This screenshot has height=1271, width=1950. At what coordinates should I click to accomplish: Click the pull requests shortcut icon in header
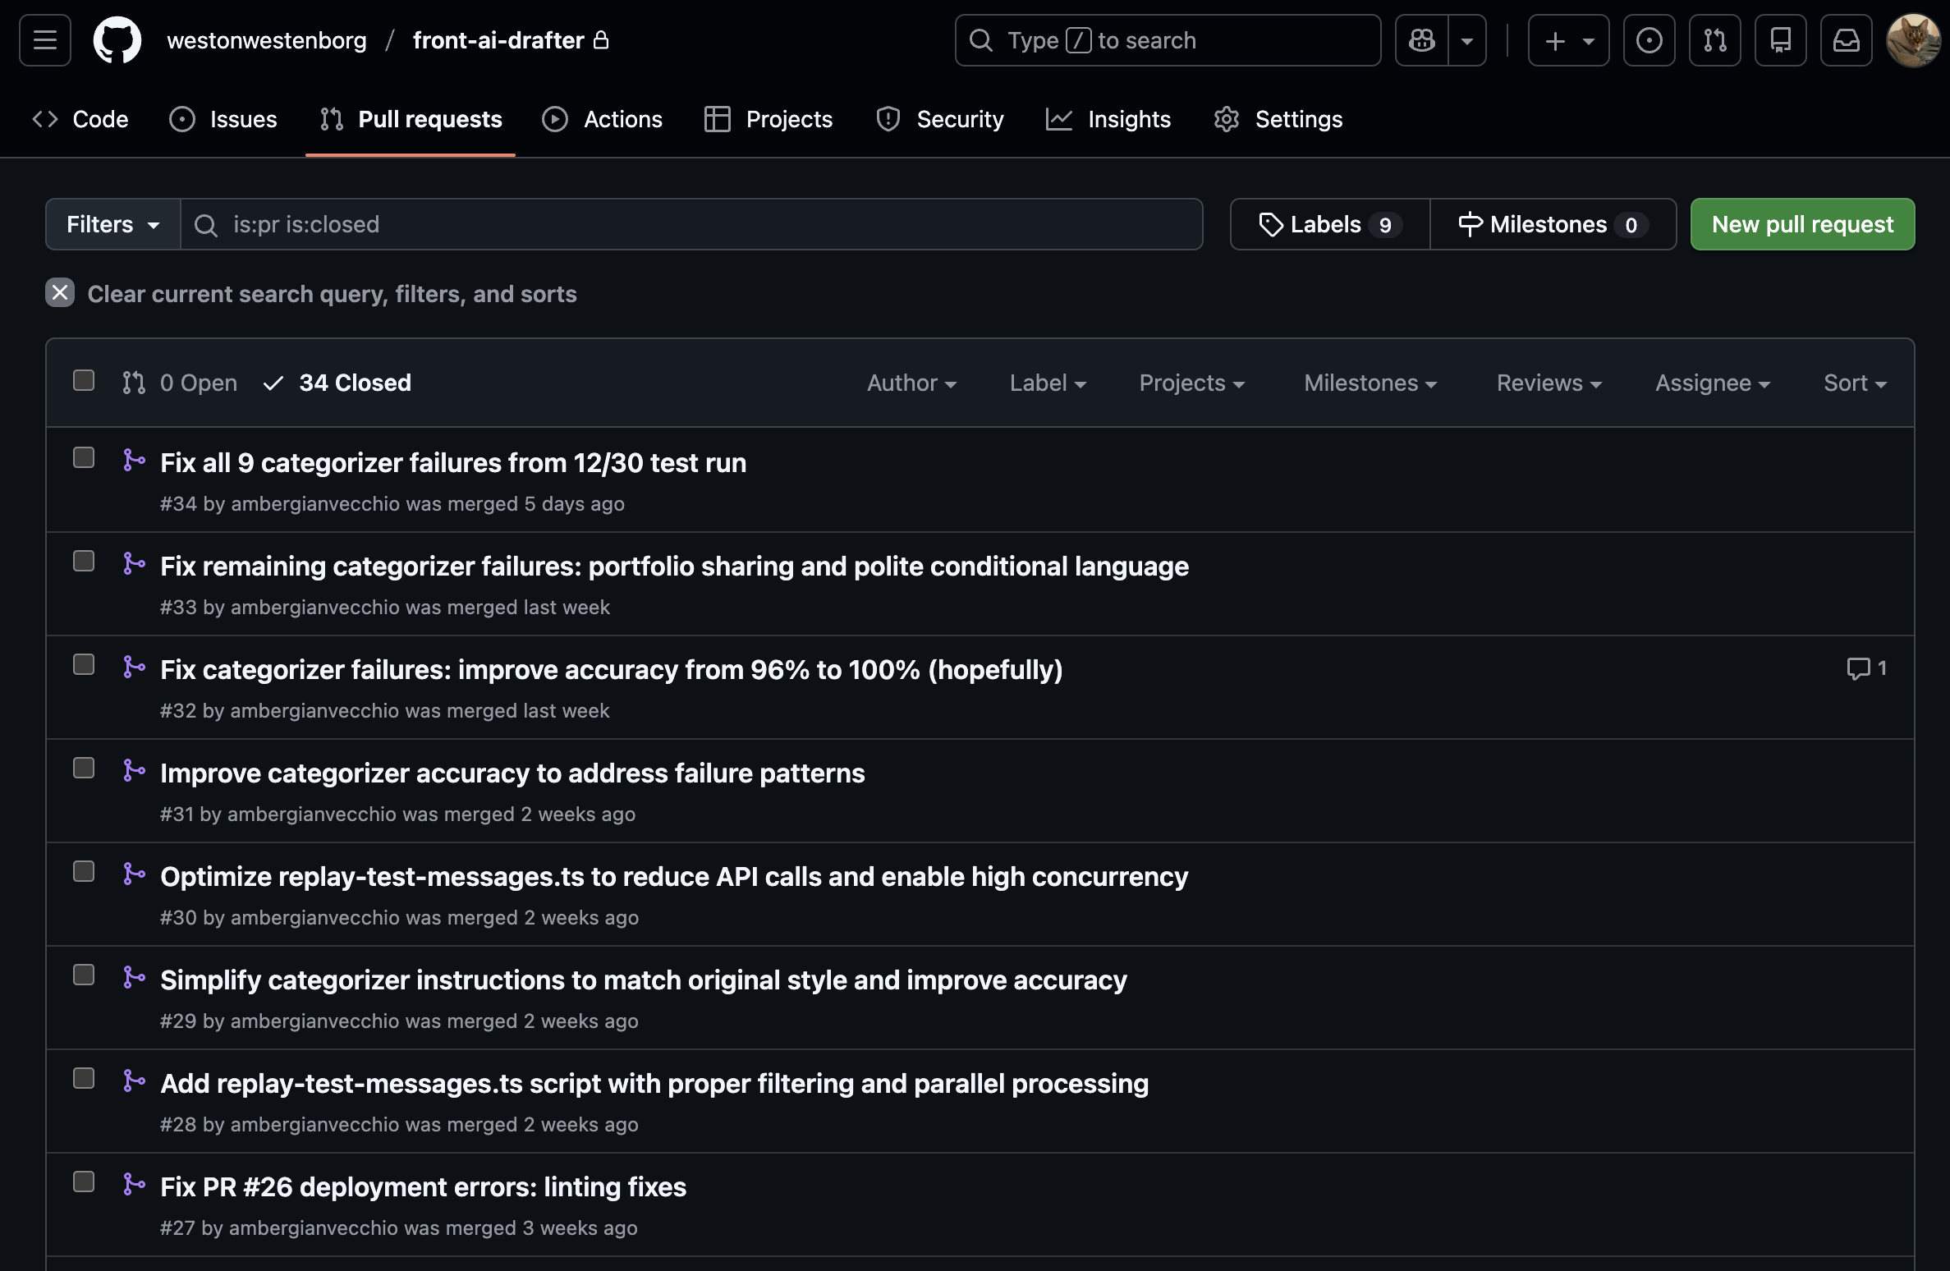pos(1714,40)
